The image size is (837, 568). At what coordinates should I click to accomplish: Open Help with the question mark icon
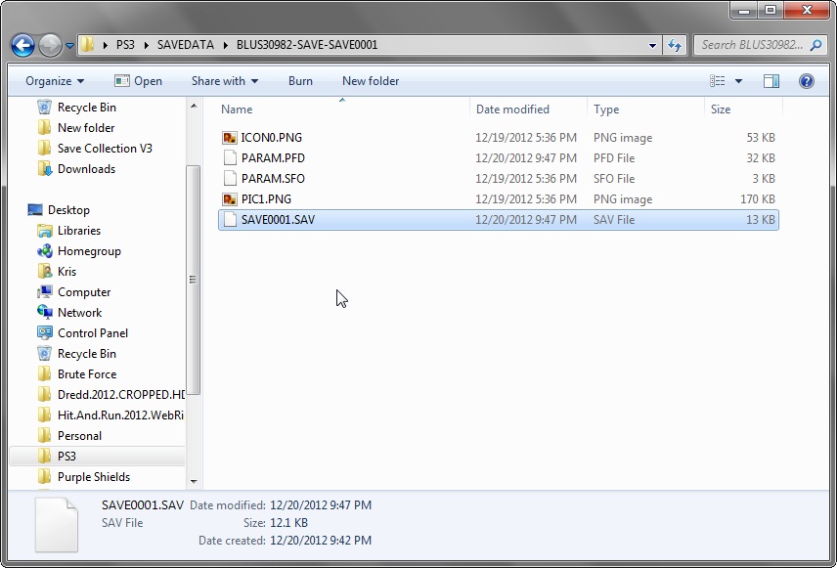[x=806, y=81]
